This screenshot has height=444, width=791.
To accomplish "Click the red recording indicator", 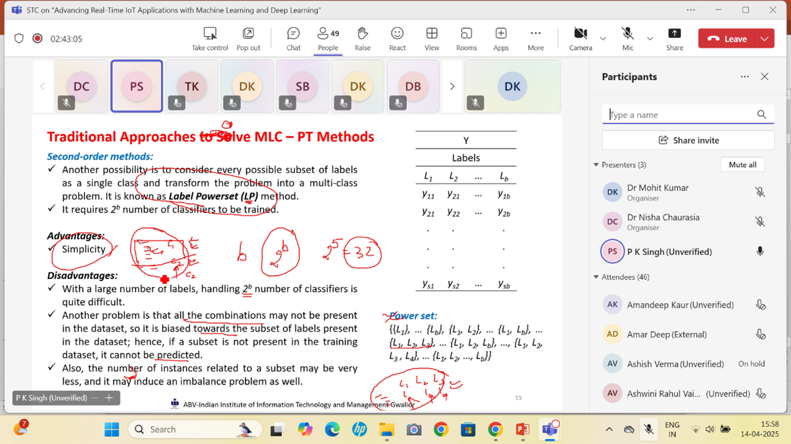I will click(x=37, y=38).
